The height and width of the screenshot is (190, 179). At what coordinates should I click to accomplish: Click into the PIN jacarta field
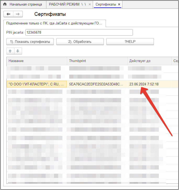tap(79, 33)
